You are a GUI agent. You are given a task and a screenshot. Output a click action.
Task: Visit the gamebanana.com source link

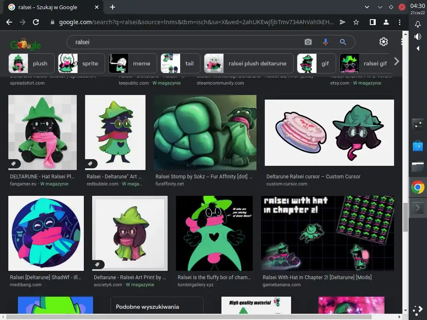[281, 285]
